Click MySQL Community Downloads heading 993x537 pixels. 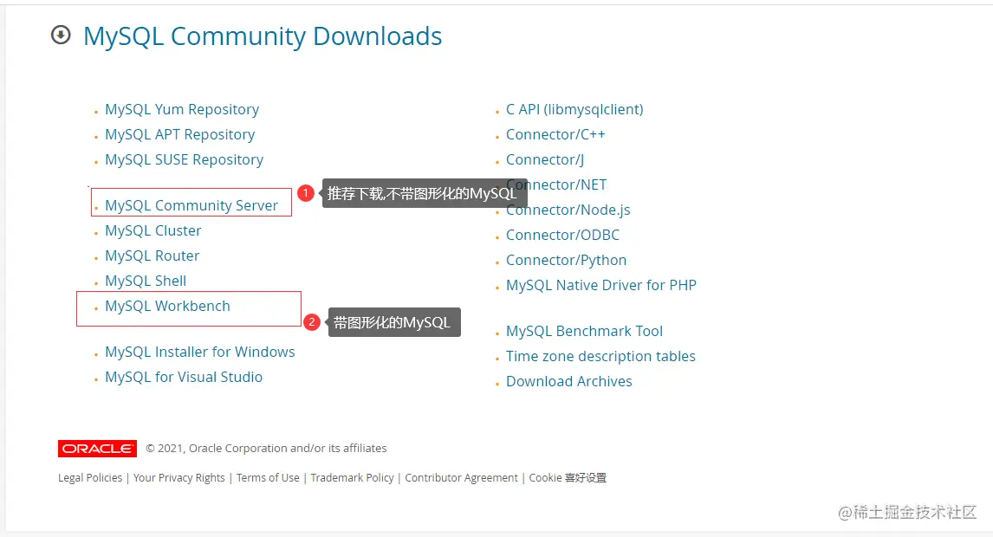263,36
